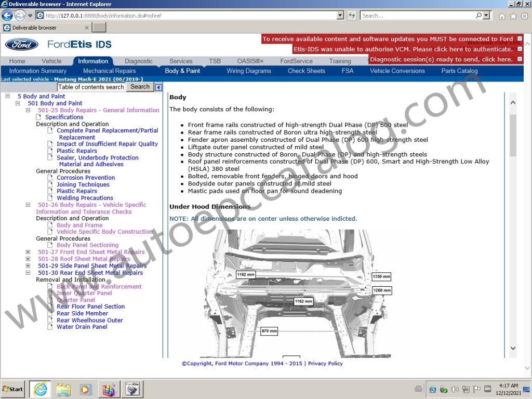This screenshot has width=532, height=399.
Task: Click the Ford oval logo
Action: [21, 44]
